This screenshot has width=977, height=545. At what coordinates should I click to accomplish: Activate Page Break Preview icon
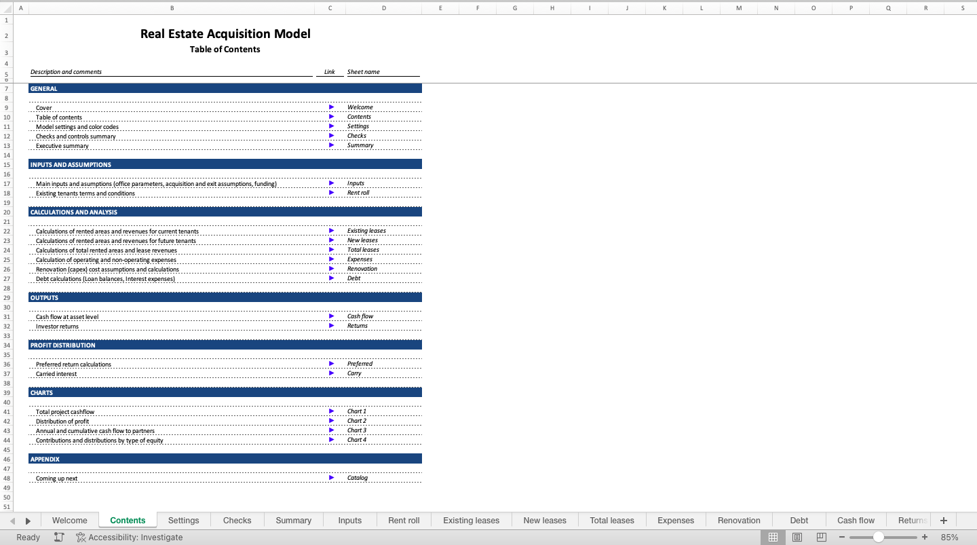tap(821, 537)
